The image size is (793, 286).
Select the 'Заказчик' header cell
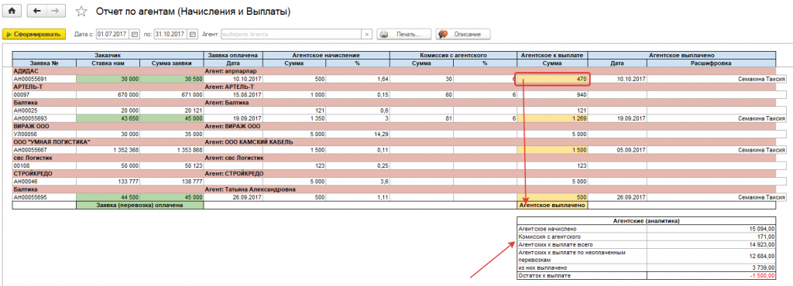pyautogui.click(x=108, y=55)
